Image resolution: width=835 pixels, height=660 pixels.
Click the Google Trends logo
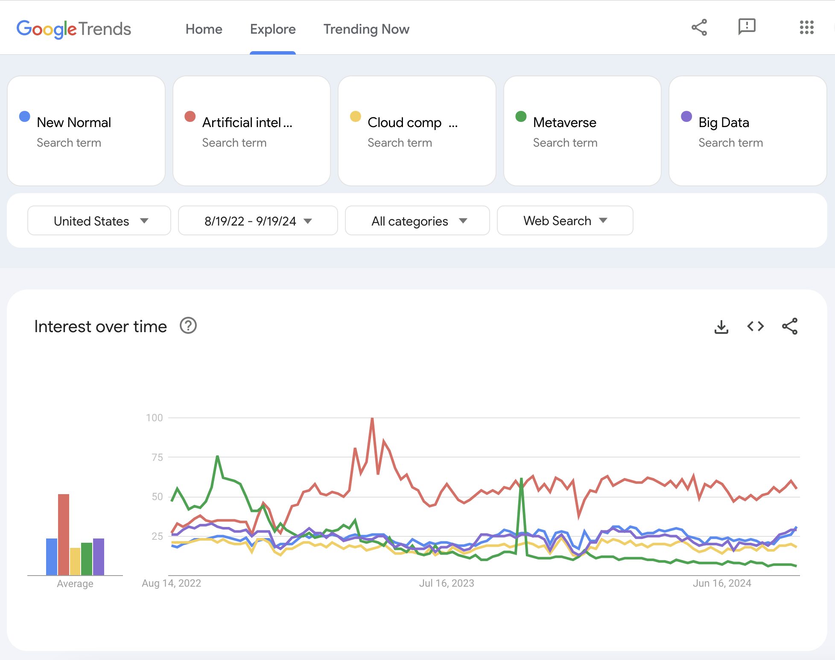(x=73, y=29)
